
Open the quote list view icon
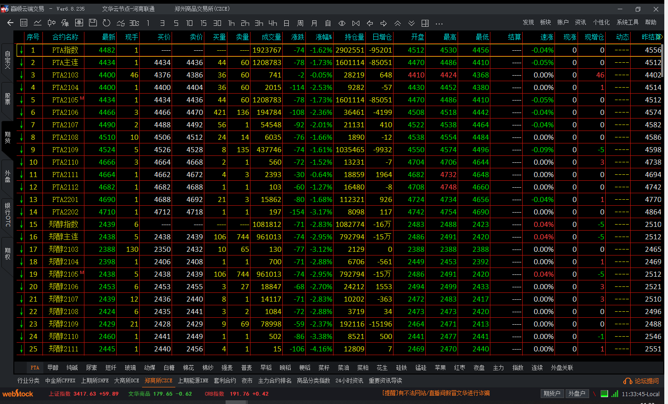tap(24, 23)
